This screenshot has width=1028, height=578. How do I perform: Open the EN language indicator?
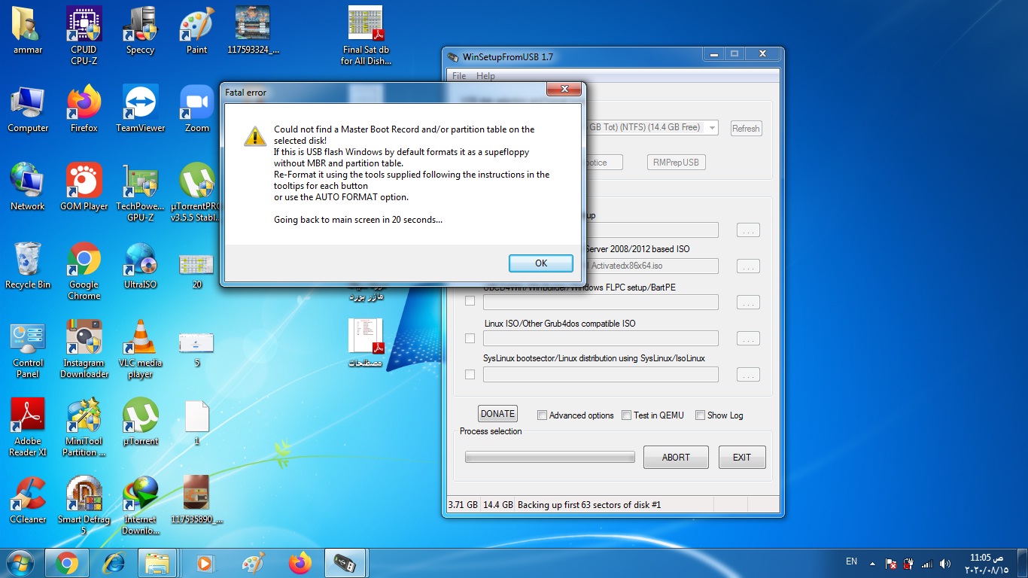tap(852, 561)
